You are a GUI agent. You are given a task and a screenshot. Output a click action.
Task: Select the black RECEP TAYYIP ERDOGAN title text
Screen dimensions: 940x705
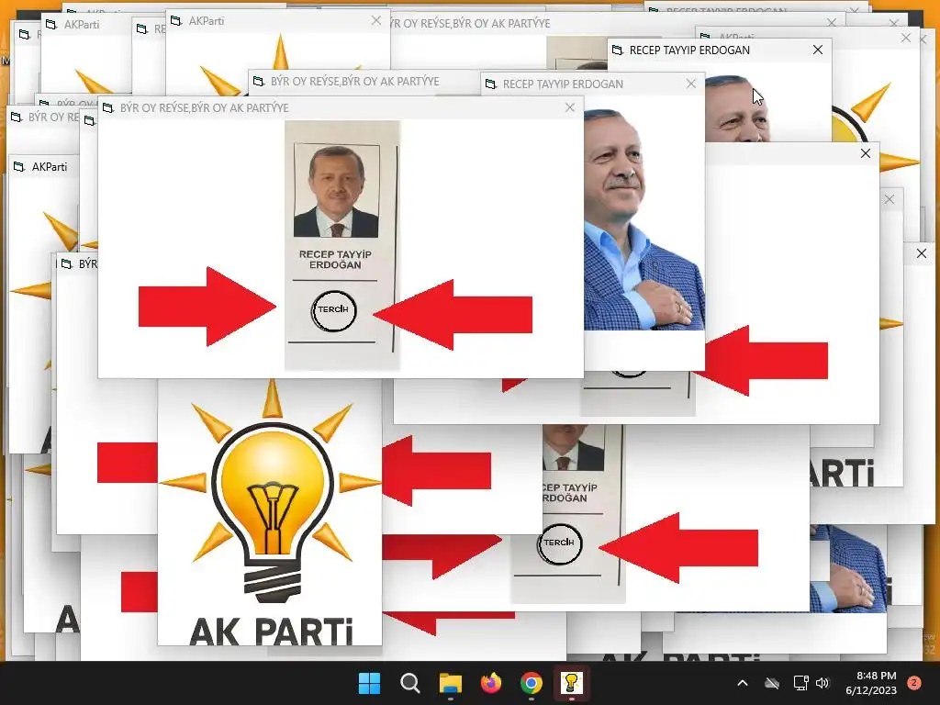click(689, 50)
